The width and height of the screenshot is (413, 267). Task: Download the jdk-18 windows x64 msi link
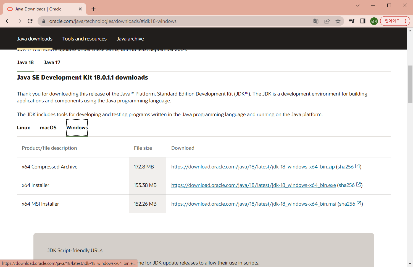[254, 204]
